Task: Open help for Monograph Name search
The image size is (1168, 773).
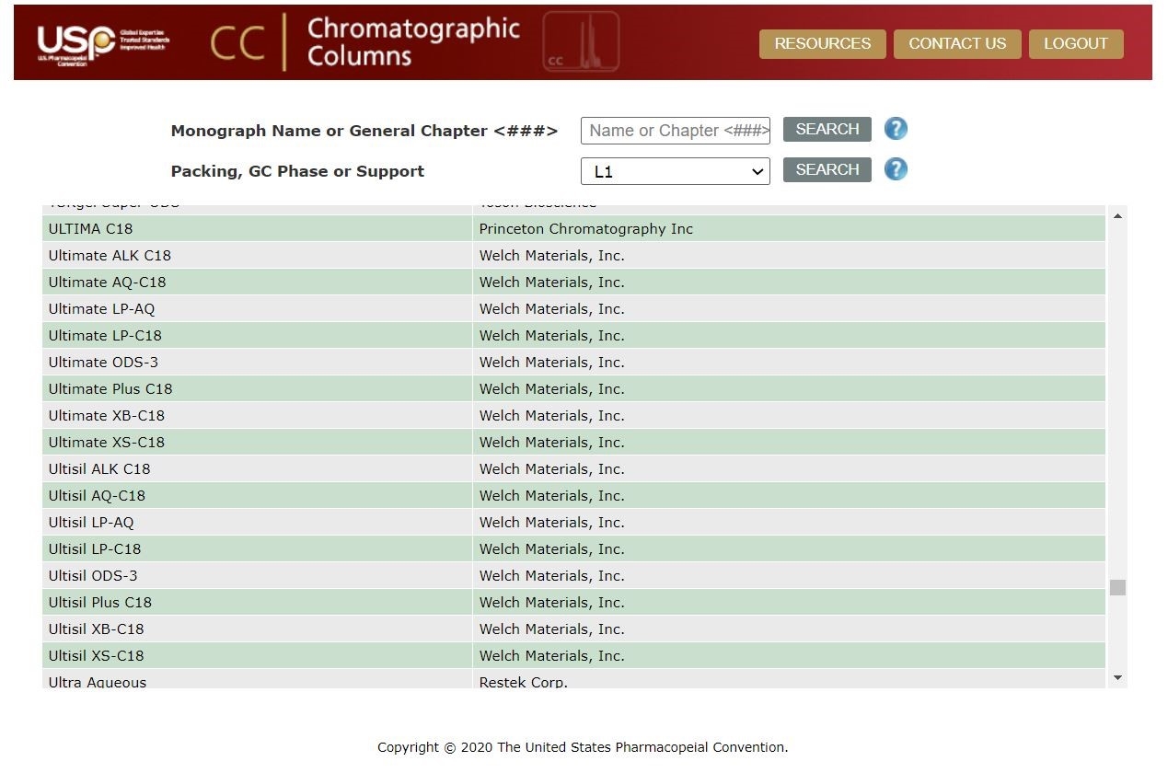Action: (x=895, y=129)
